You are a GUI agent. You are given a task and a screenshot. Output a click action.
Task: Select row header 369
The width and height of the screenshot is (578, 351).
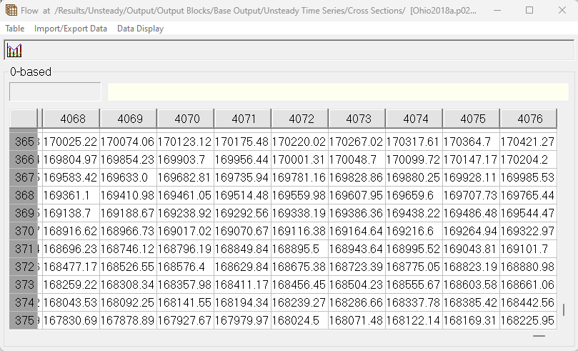point(24,213)
